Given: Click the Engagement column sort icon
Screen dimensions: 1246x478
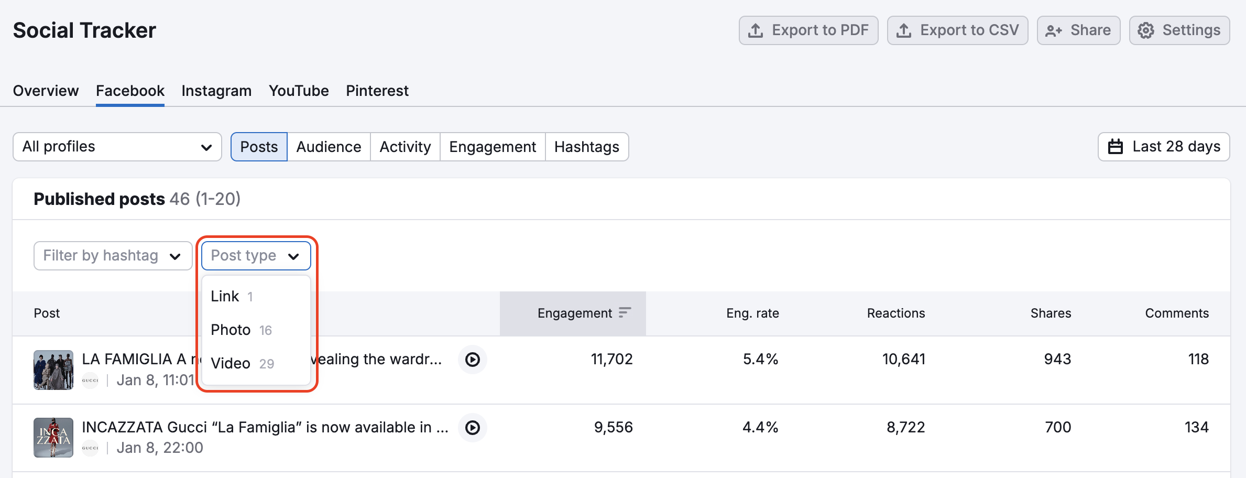Looking at the screenshot, I should point(624,312).
